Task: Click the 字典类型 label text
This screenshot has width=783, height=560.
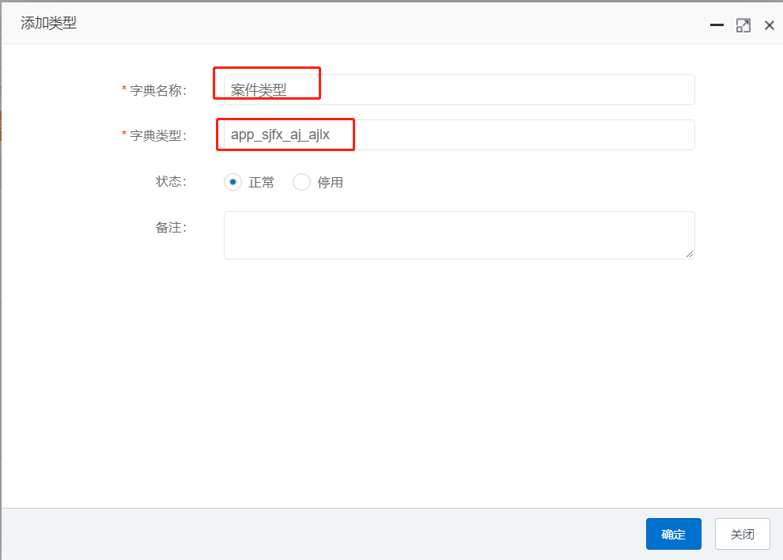Action: (158, 135)
